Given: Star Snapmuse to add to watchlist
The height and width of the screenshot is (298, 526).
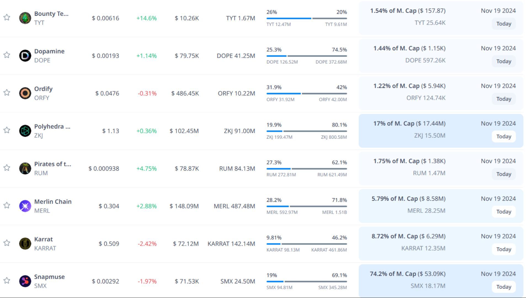Looking at the screenshot, I should [x=7, y=281].
